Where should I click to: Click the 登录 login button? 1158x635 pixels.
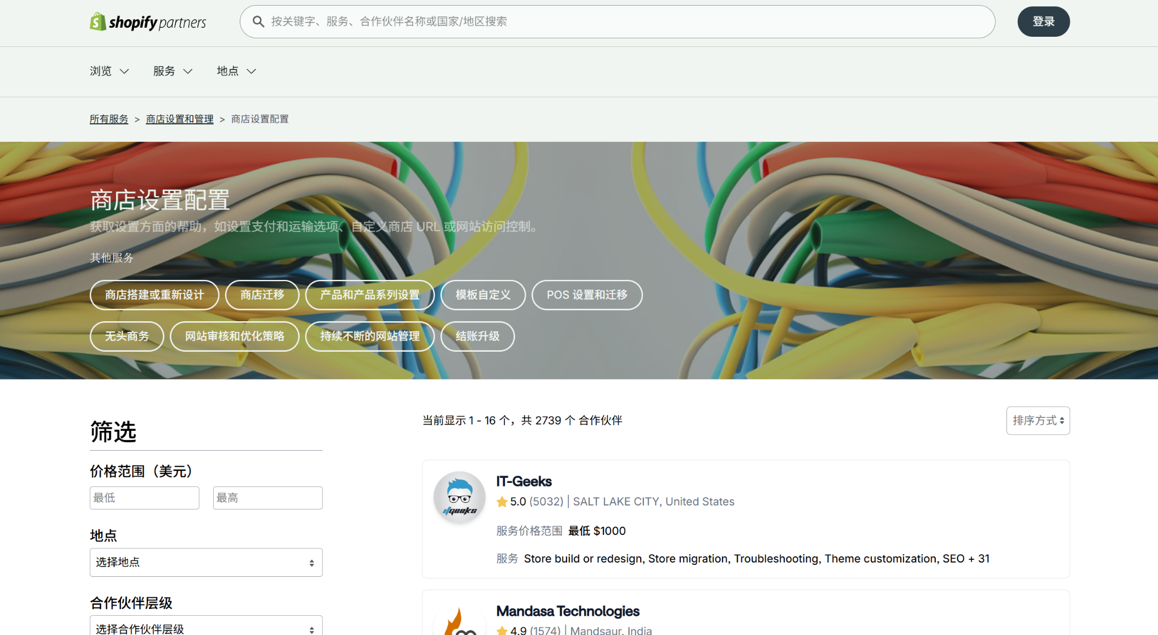pos(1043,21)
